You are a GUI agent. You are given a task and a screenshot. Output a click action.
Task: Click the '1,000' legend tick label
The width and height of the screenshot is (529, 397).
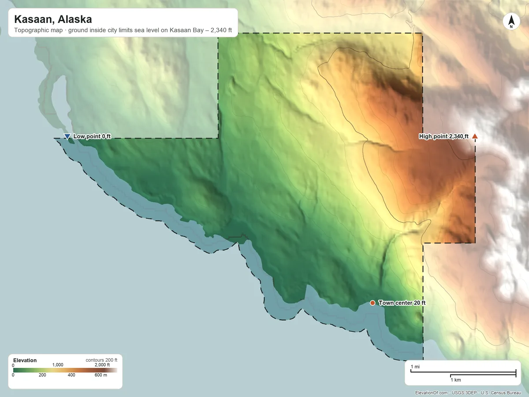click(x=58, y=365)
